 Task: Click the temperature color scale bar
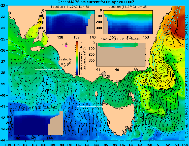click(77, 58)
